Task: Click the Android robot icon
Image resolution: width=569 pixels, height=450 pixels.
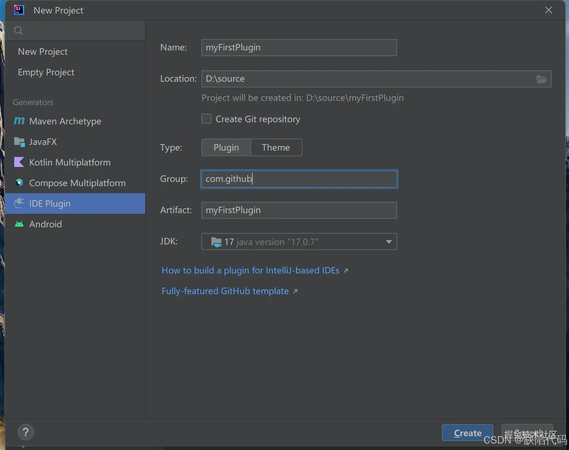Action: point(19,224)
